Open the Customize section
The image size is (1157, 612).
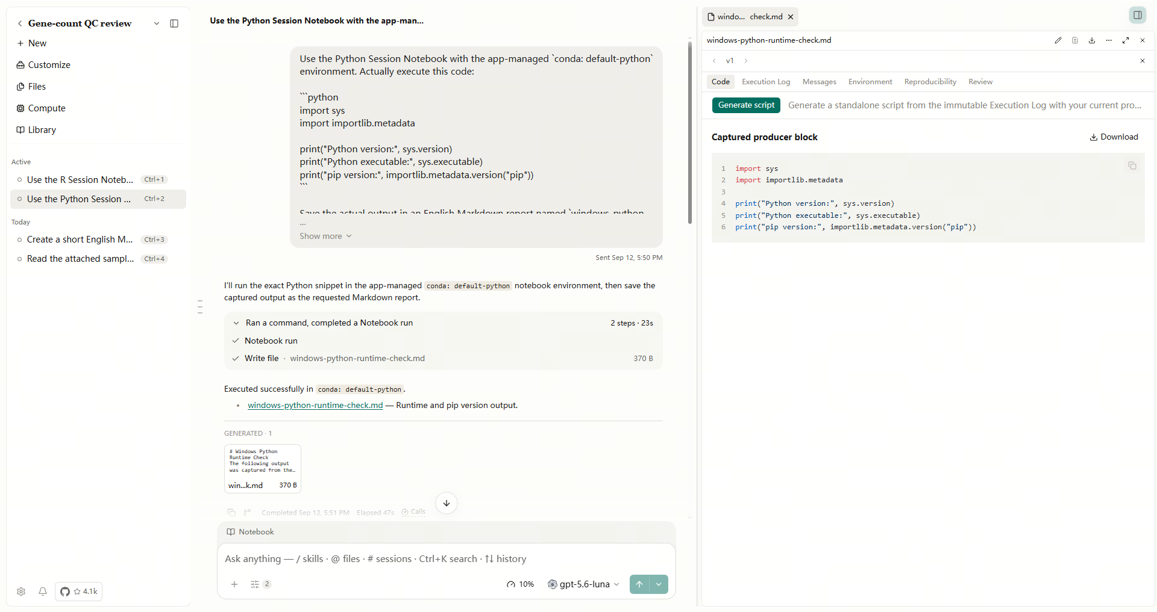click(x=43, y=65)
